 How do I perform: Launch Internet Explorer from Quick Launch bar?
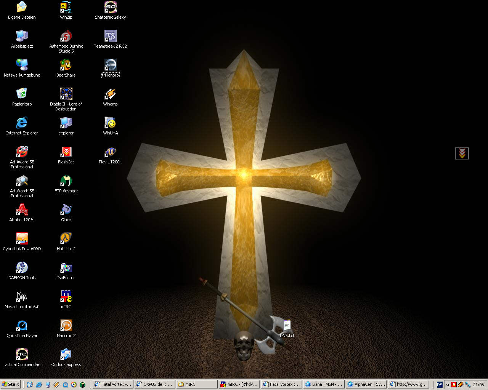coord(39,385)
